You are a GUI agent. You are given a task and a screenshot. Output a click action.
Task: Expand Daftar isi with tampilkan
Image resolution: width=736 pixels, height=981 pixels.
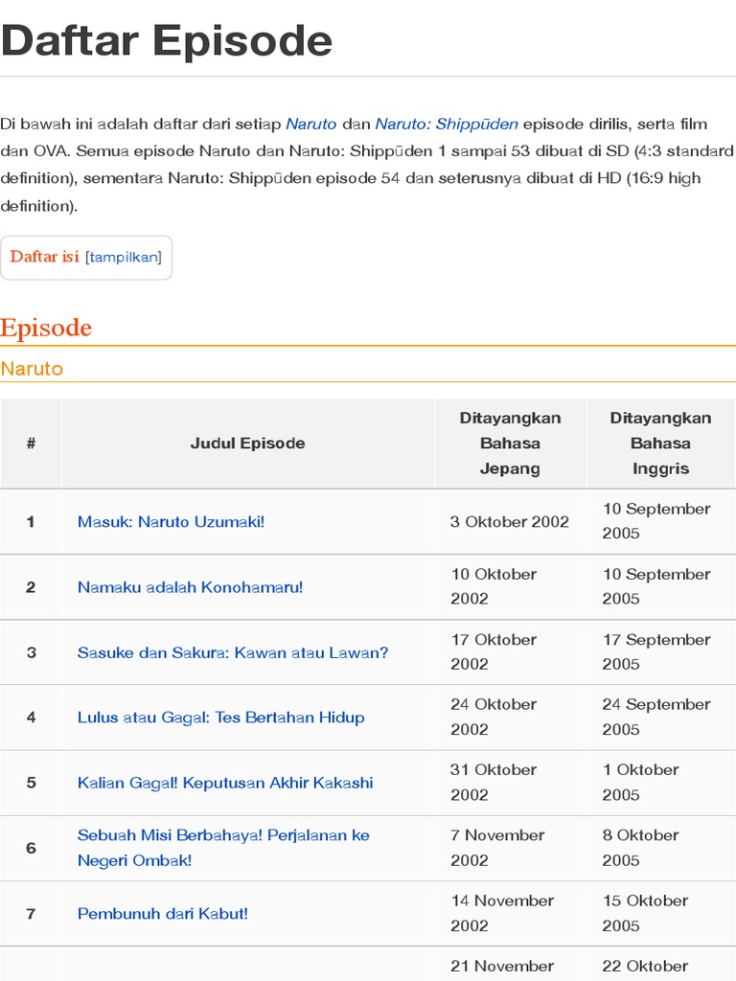click(x=124, y=258)
